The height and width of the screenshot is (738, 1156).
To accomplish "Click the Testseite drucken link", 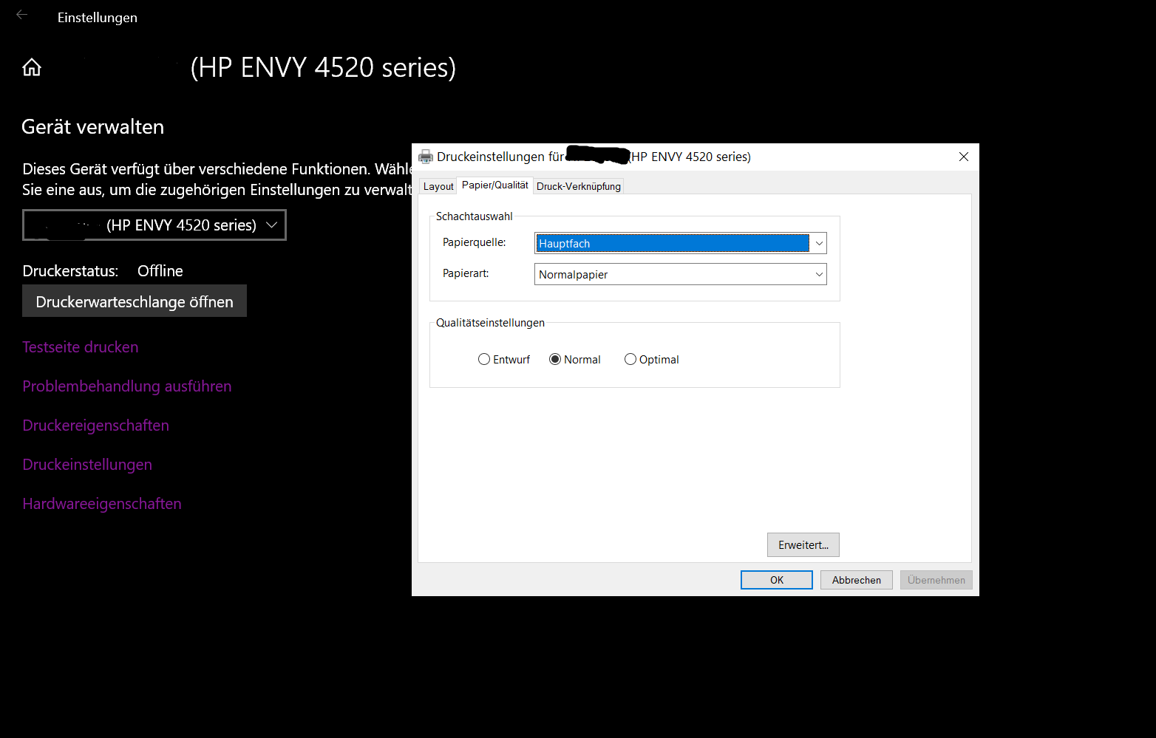I will (x=81, y=347).
